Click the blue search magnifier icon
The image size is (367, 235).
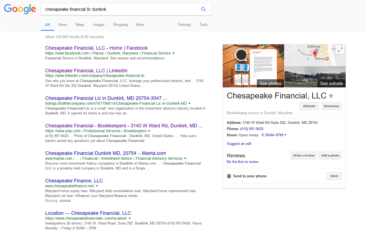(x=203, y=9)
